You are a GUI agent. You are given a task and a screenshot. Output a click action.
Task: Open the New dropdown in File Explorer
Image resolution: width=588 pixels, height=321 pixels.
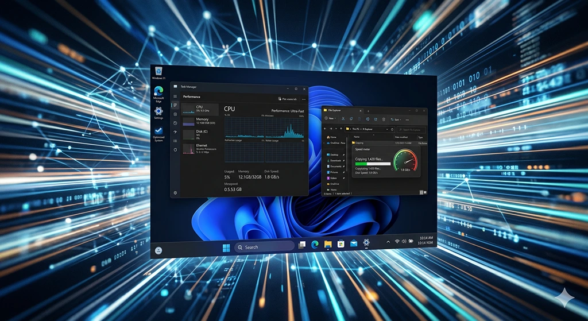coord(330,118)
